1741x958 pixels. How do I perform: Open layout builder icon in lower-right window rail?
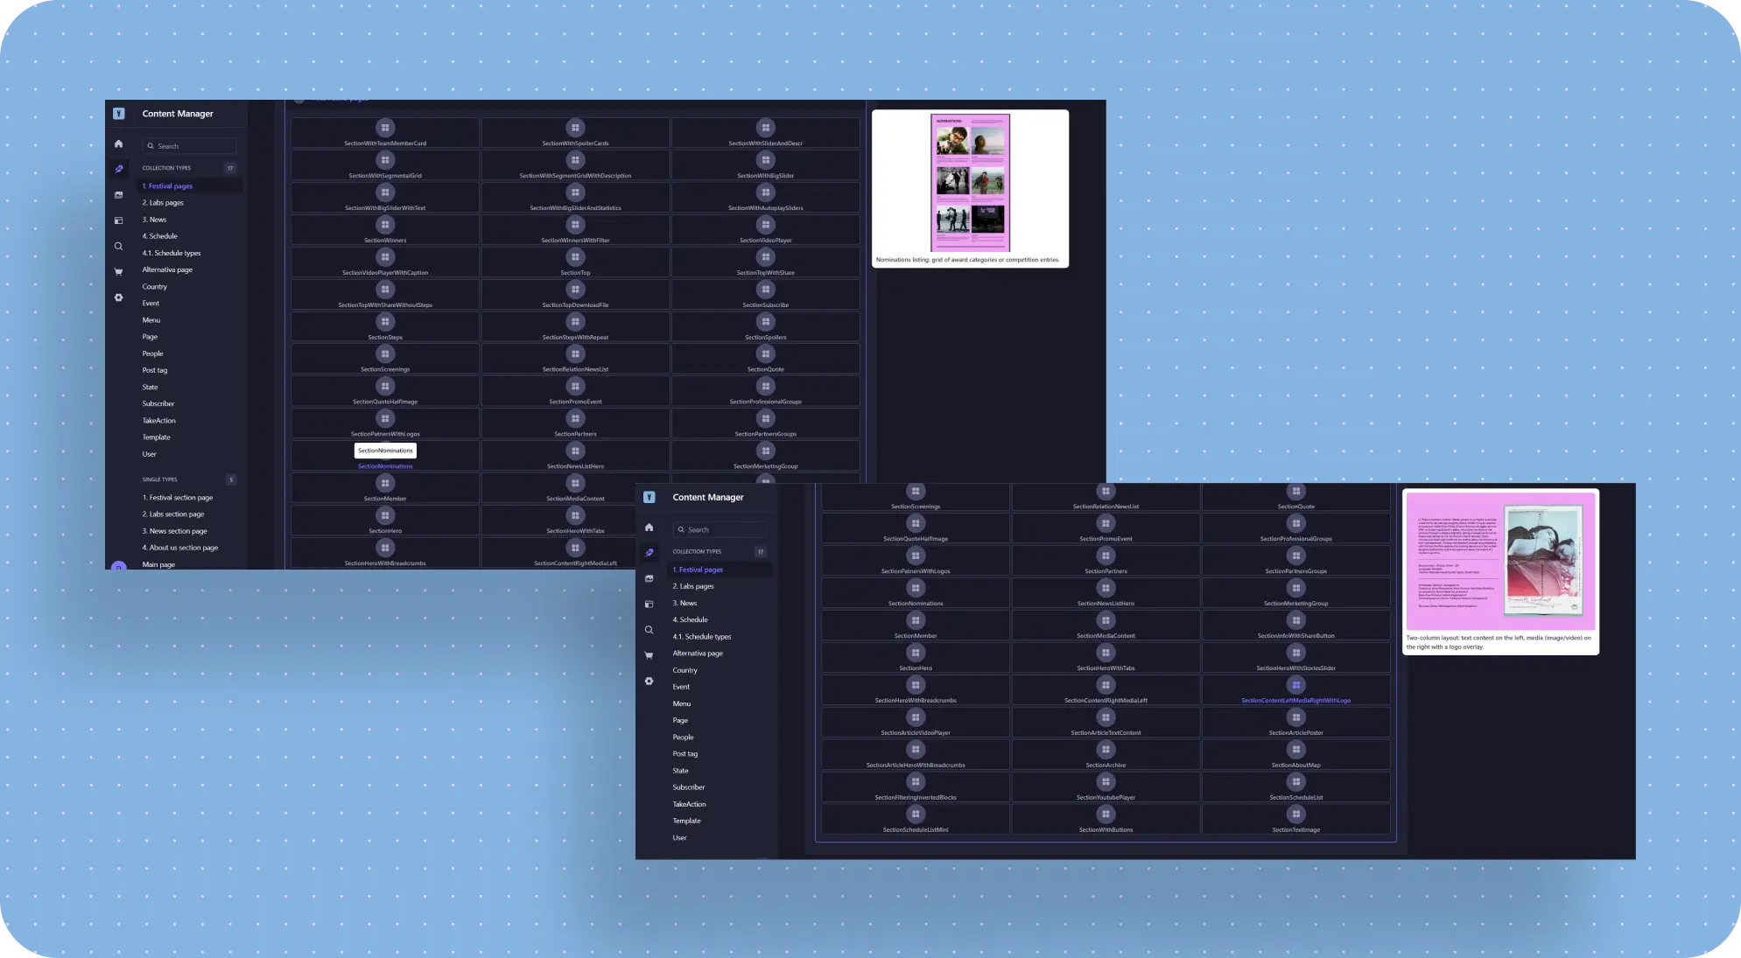pos(649,604)
